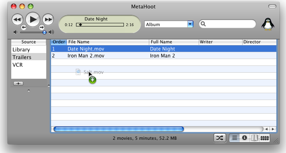Click the diamond playhead marker in progress bar
This screenshot has width=286, height=153.
80,24
